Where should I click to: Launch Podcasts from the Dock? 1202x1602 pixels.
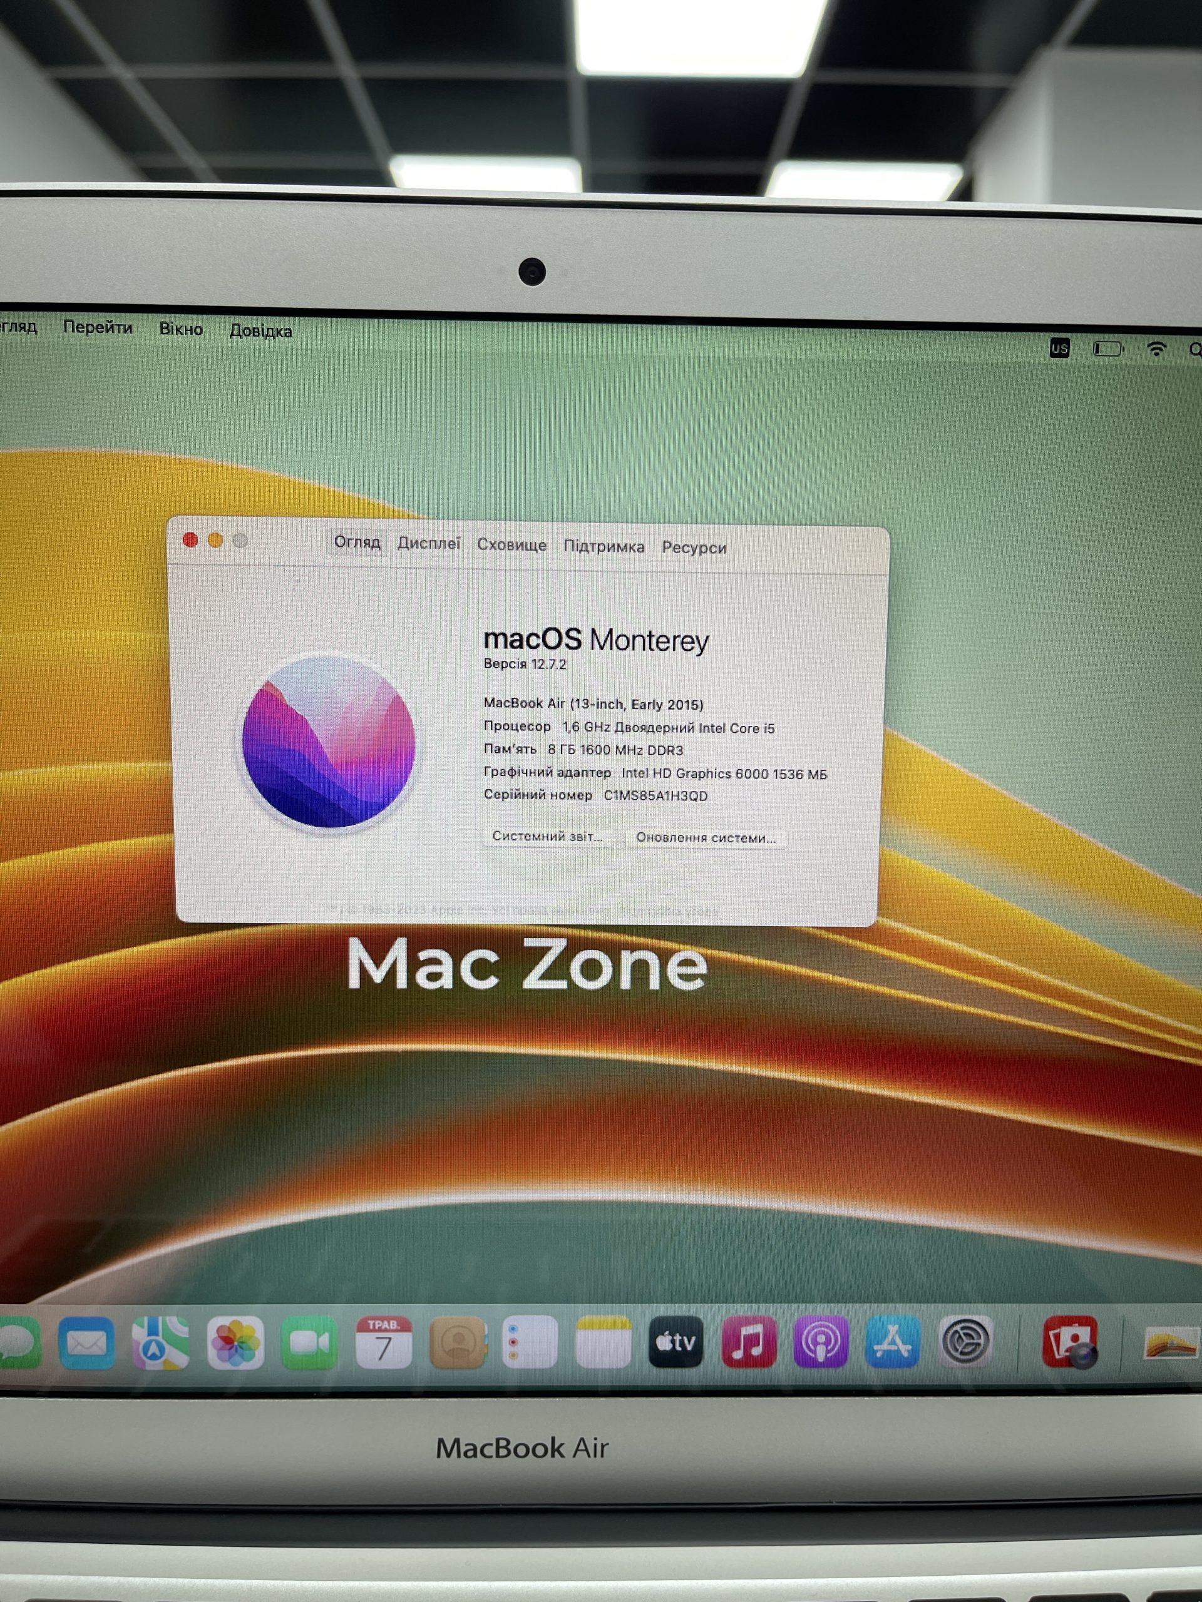coord(821,1342)
